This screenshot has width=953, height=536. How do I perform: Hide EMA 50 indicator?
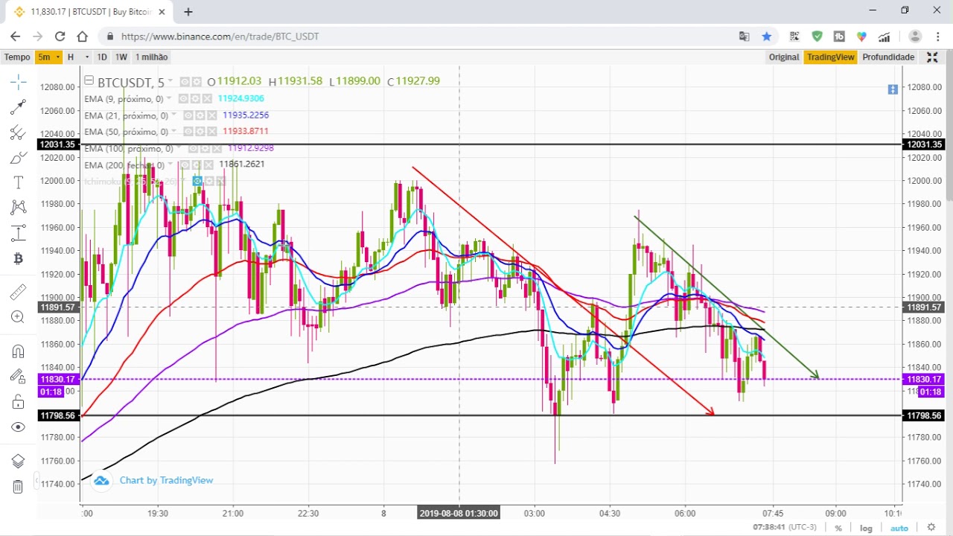click(x=188, y=132)
